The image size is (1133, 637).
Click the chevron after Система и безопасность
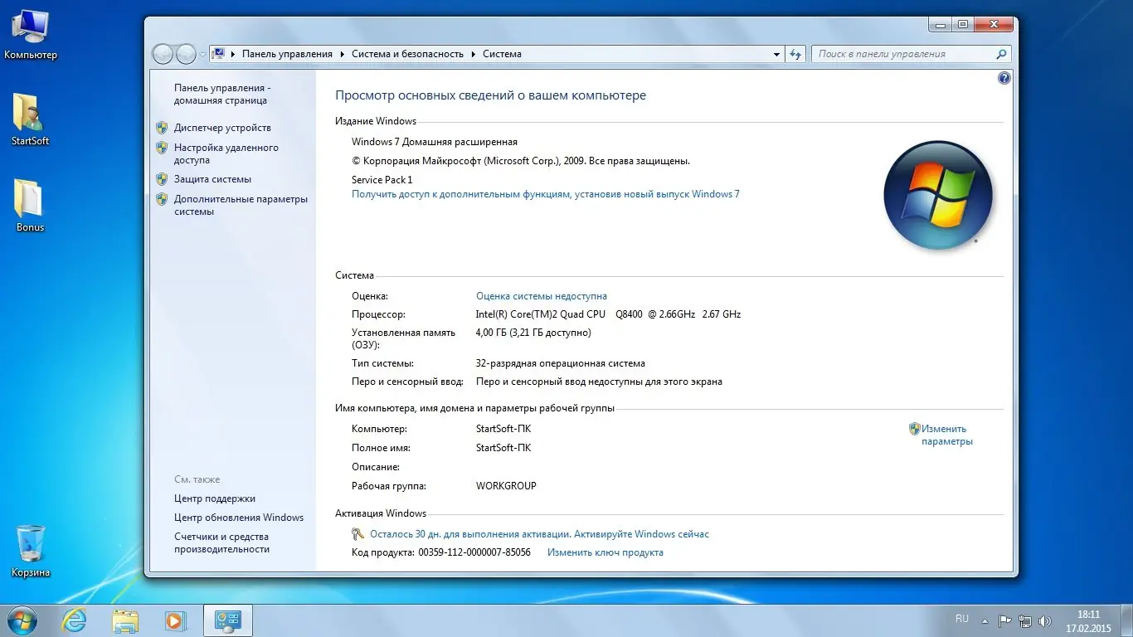tap(473, 53)
